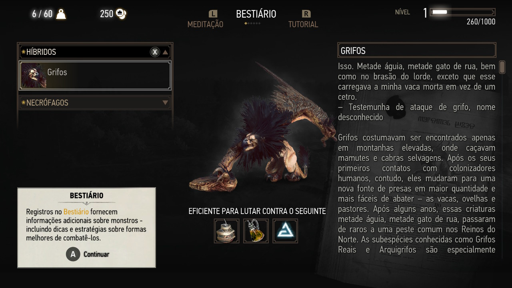Click Continuar to dismiss the tutorial

click(x=96, y=254)
